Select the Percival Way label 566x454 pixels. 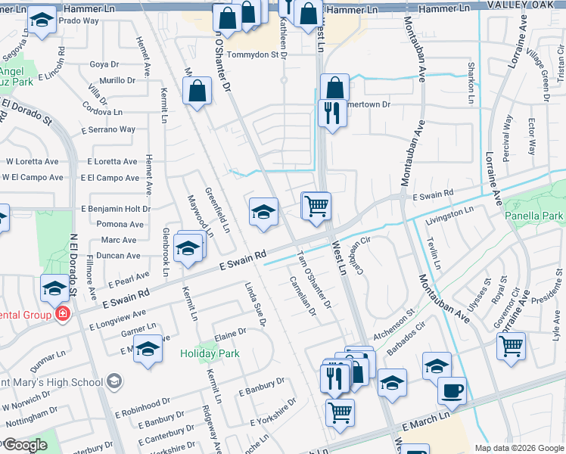pyautogui.click(x=507, y=138)
